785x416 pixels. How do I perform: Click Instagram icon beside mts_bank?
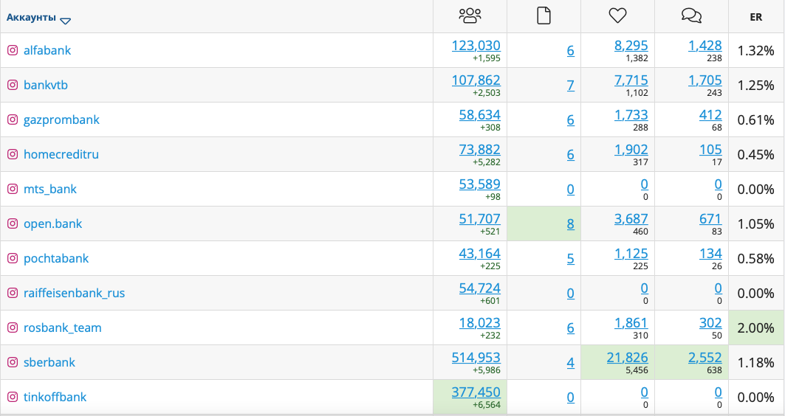pos(13,189)
